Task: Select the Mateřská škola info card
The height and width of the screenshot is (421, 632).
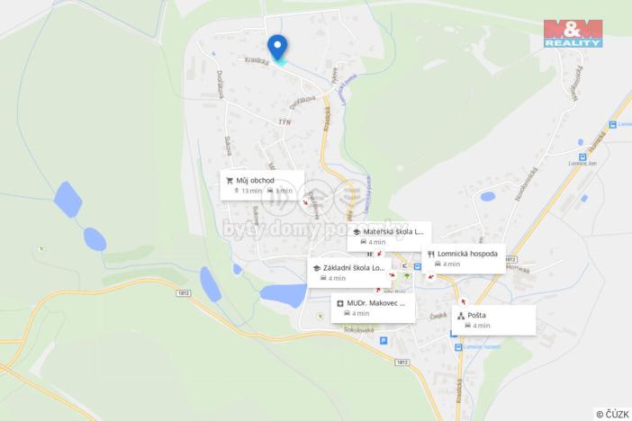Action: click(389, 237)
